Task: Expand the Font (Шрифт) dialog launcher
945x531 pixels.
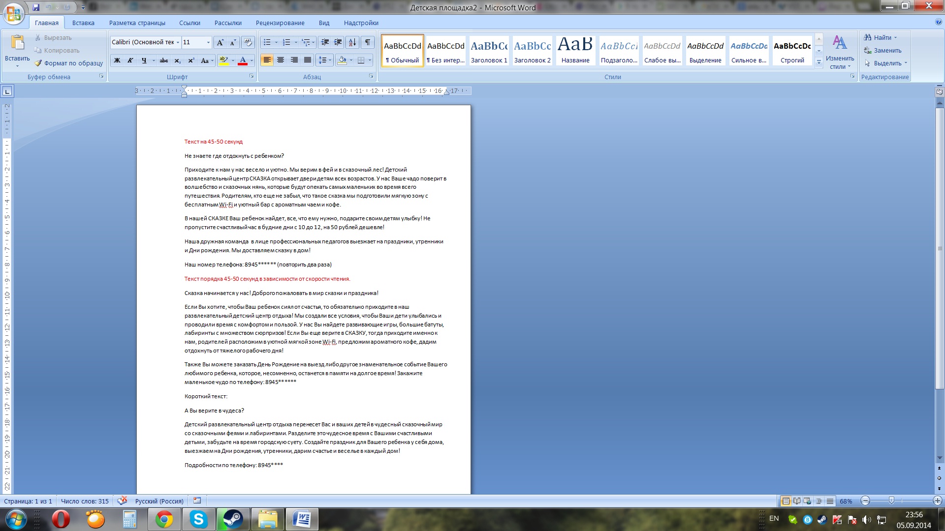Action: pos(252,76)
